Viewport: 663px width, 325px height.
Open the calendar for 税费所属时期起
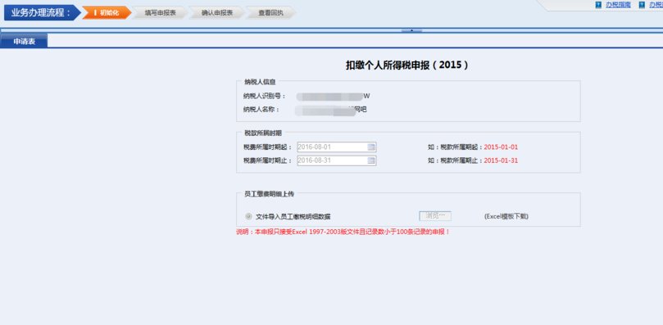pos(371,147)
